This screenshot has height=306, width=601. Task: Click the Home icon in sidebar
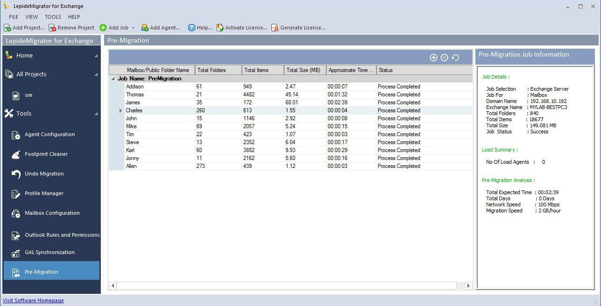pyautogui.click(x=9, y=55)
